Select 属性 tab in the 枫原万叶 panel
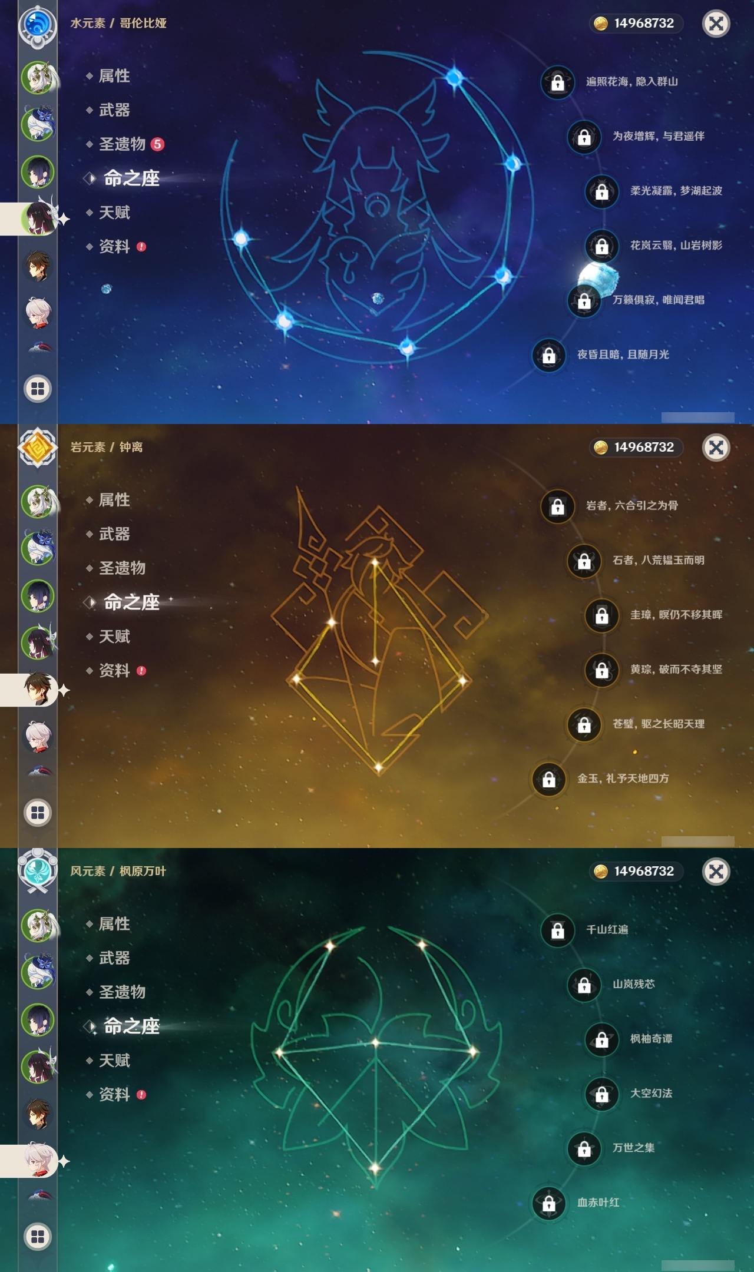This screenshot has width=754, height=1272. 114,924
